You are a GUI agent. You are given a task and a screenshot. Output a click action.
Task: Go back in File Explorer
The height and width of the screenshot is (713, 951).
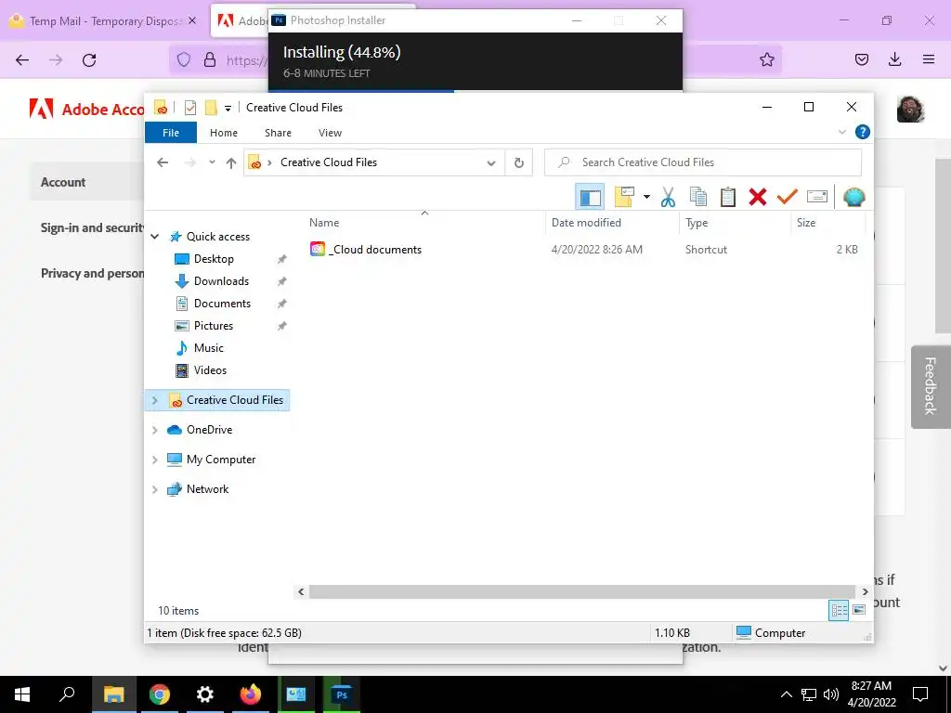point(163,162)
